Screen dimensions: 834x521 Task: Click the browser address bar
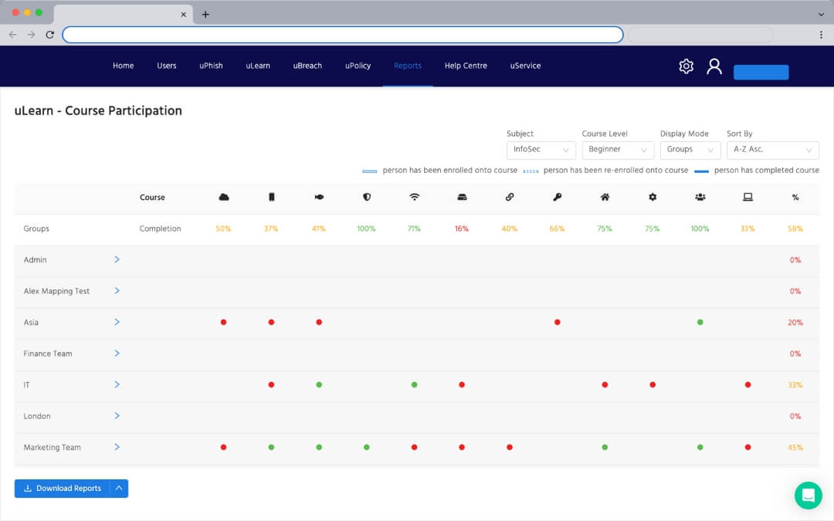(x=342, y=35)
